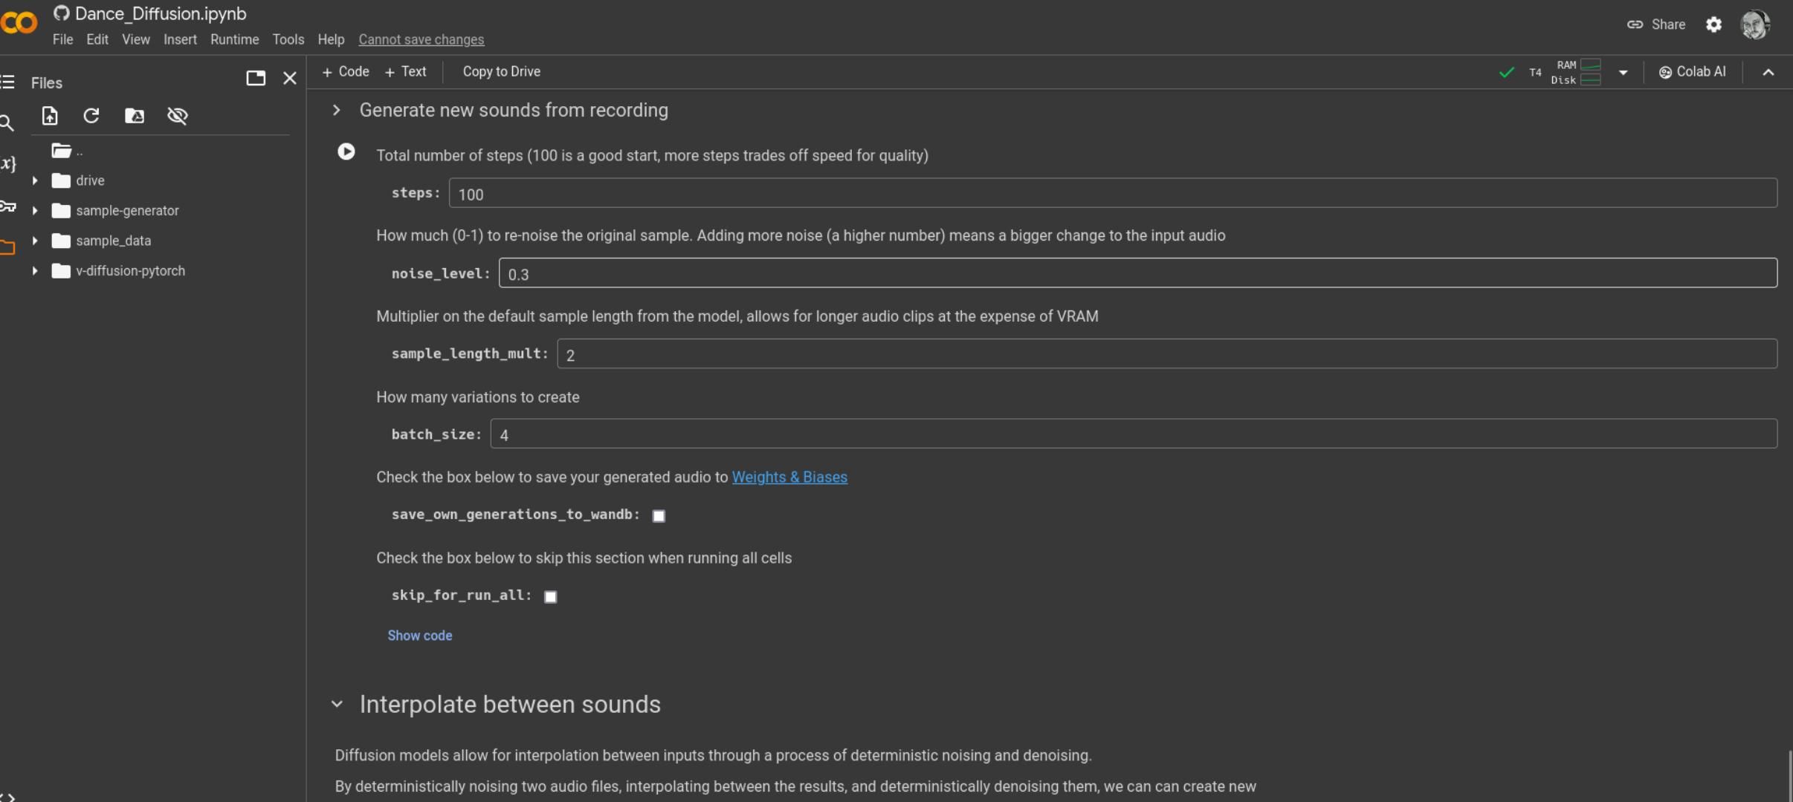
Task: Expand the sample-generator folder
Action: 36,210
